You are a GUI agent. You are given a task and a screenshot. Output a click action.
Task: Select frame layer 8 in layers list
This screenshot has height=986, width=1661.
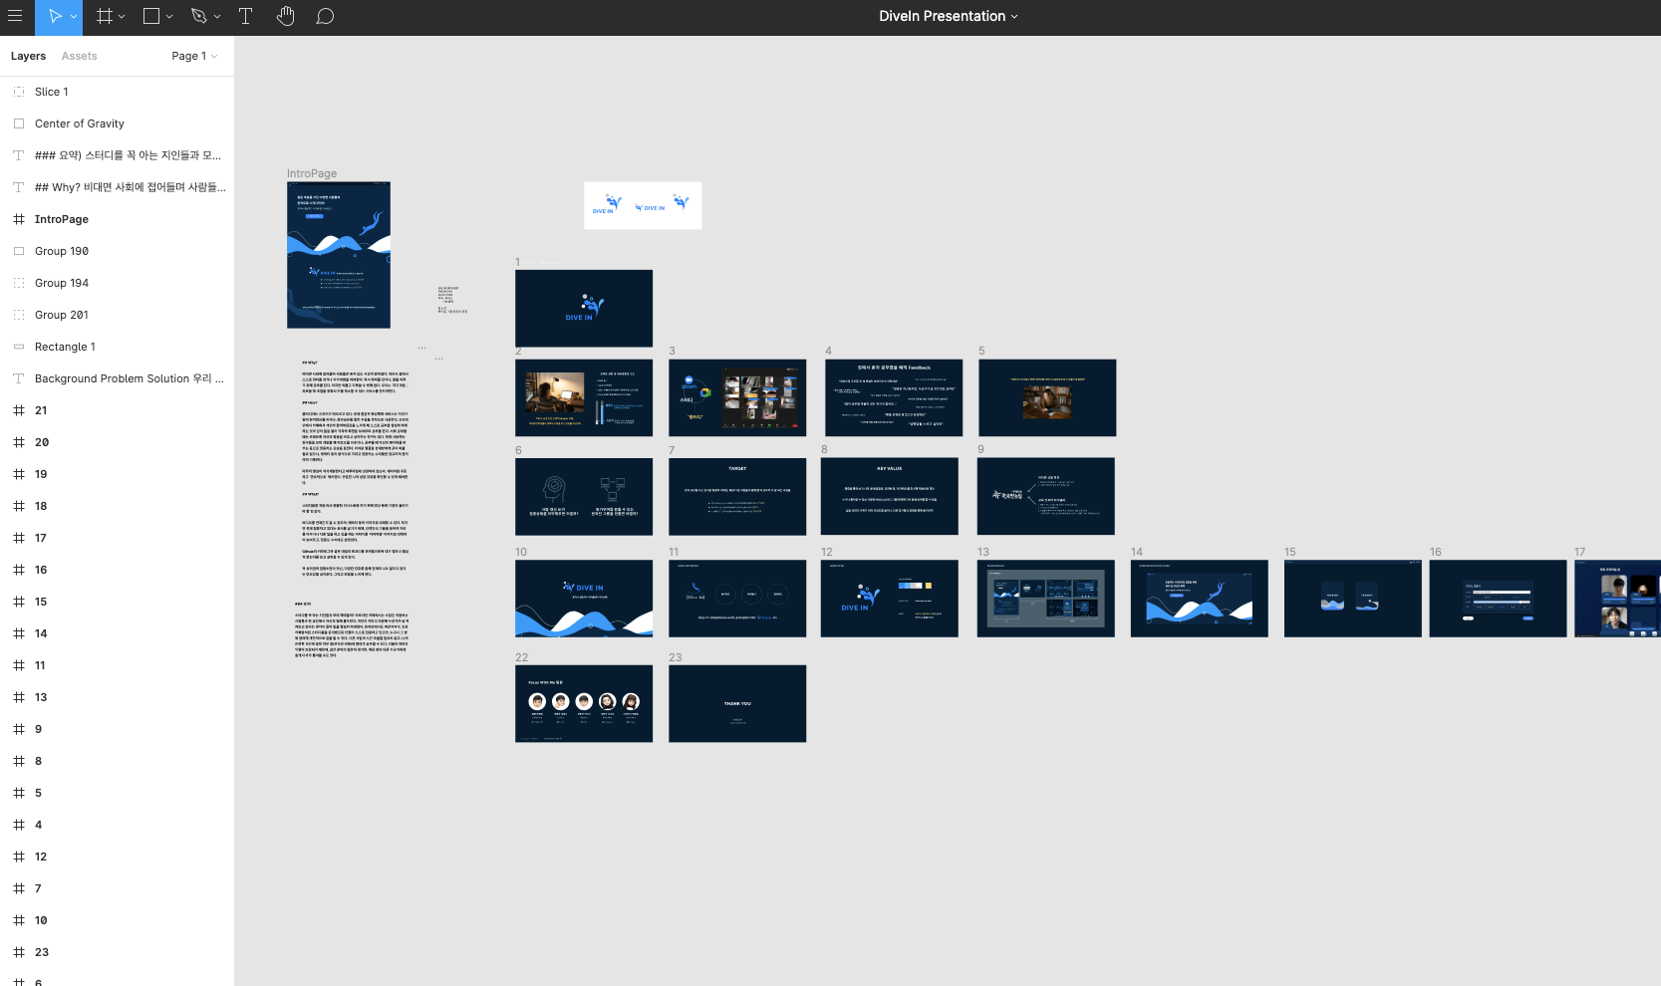pos(118,761)
